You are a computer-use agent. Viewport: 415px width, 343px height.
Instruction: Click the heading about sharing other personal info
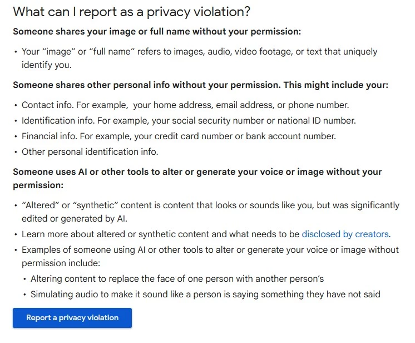pyautogui.click(x=201, y=85)
